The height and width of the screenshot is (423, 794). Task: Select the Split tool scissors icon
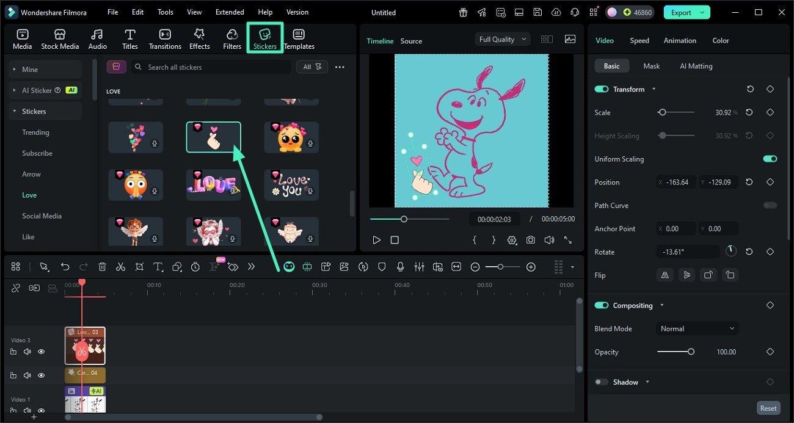click(120, 267)
